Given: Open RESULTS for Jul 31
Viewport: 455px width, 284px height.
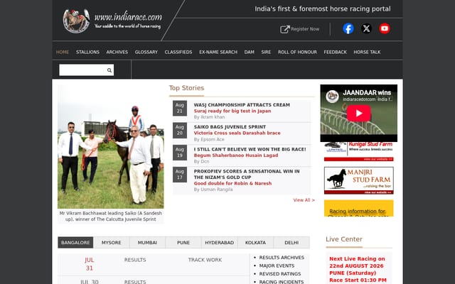Looking at the screenshot, I should pyautogui.click(x=135, y=260).
